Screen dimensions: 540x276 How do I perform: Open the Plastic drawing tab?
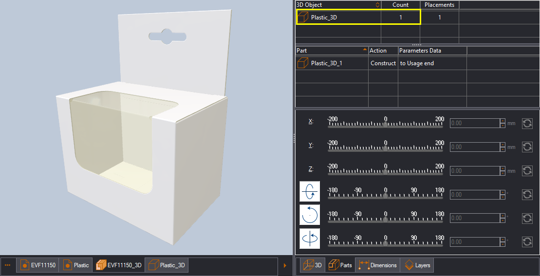tap(76, 265)
